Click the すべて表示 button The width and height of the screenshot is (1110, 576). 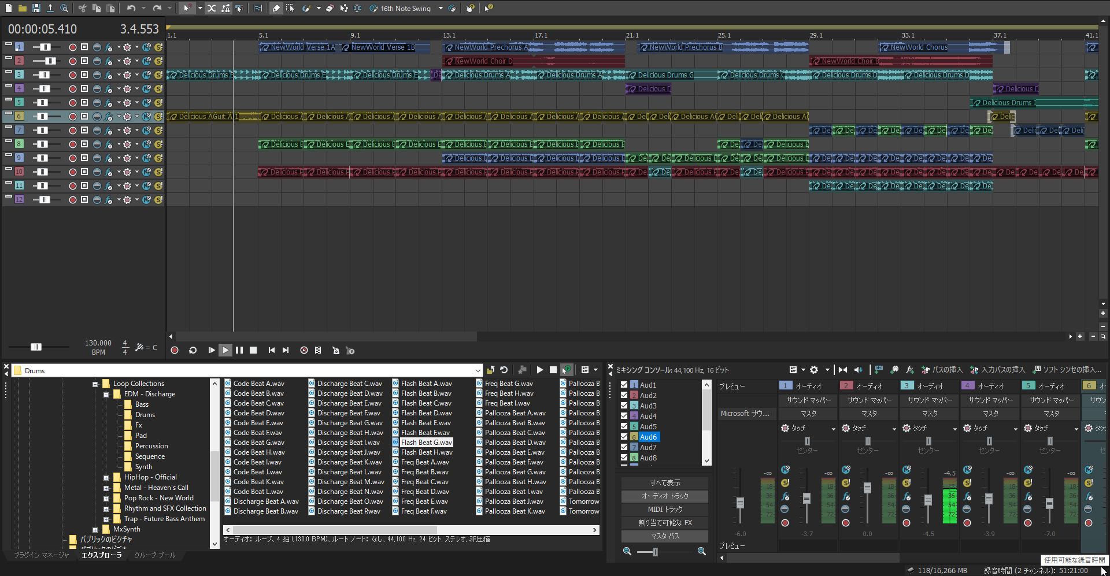(665, 483)
